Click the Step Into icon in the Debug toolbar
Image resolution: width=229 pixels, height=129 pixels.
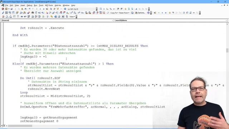point(173,13)
